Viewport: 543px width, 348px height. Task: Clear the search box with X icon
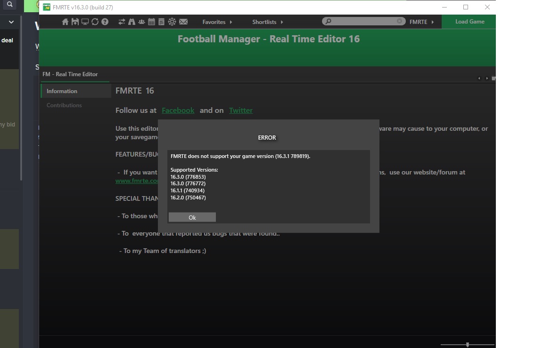399,21
